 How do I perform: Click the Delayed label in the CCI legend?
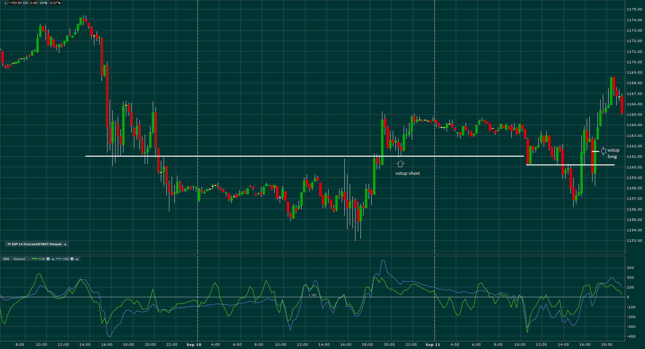pos(19,259)
